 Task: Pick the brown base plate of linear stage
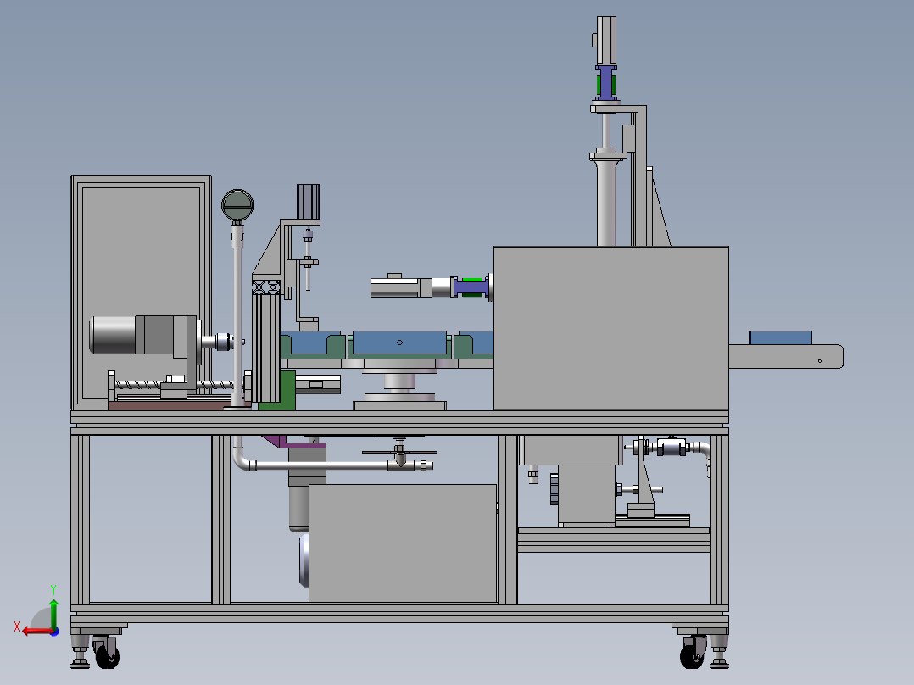(178, 405)
